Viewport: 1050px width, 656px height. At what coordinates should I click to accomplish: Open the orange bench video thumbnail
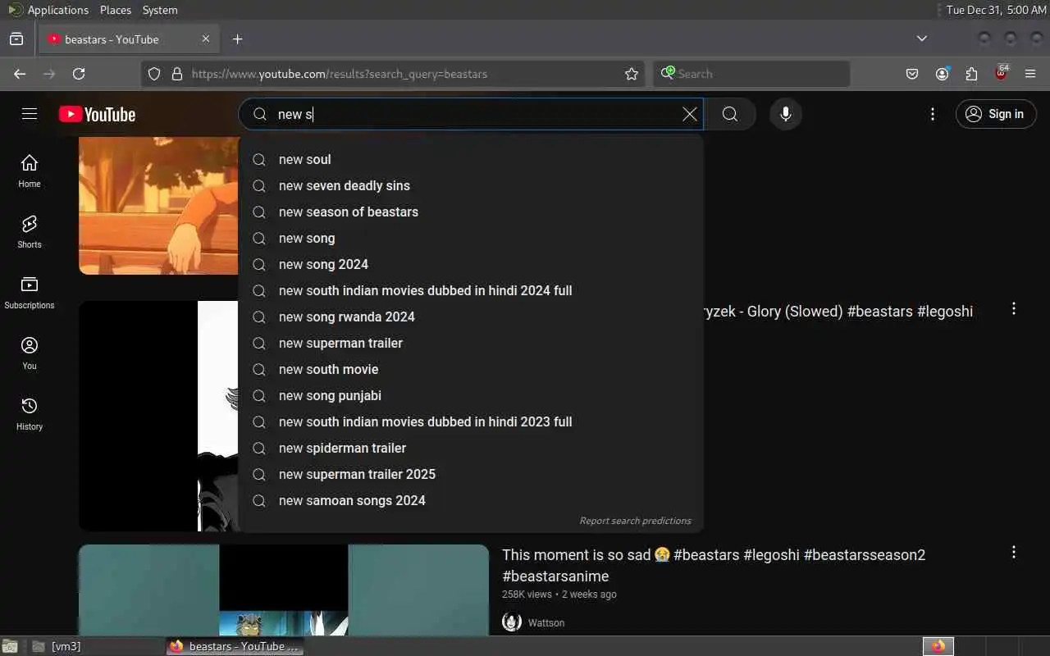pos(159,206)
